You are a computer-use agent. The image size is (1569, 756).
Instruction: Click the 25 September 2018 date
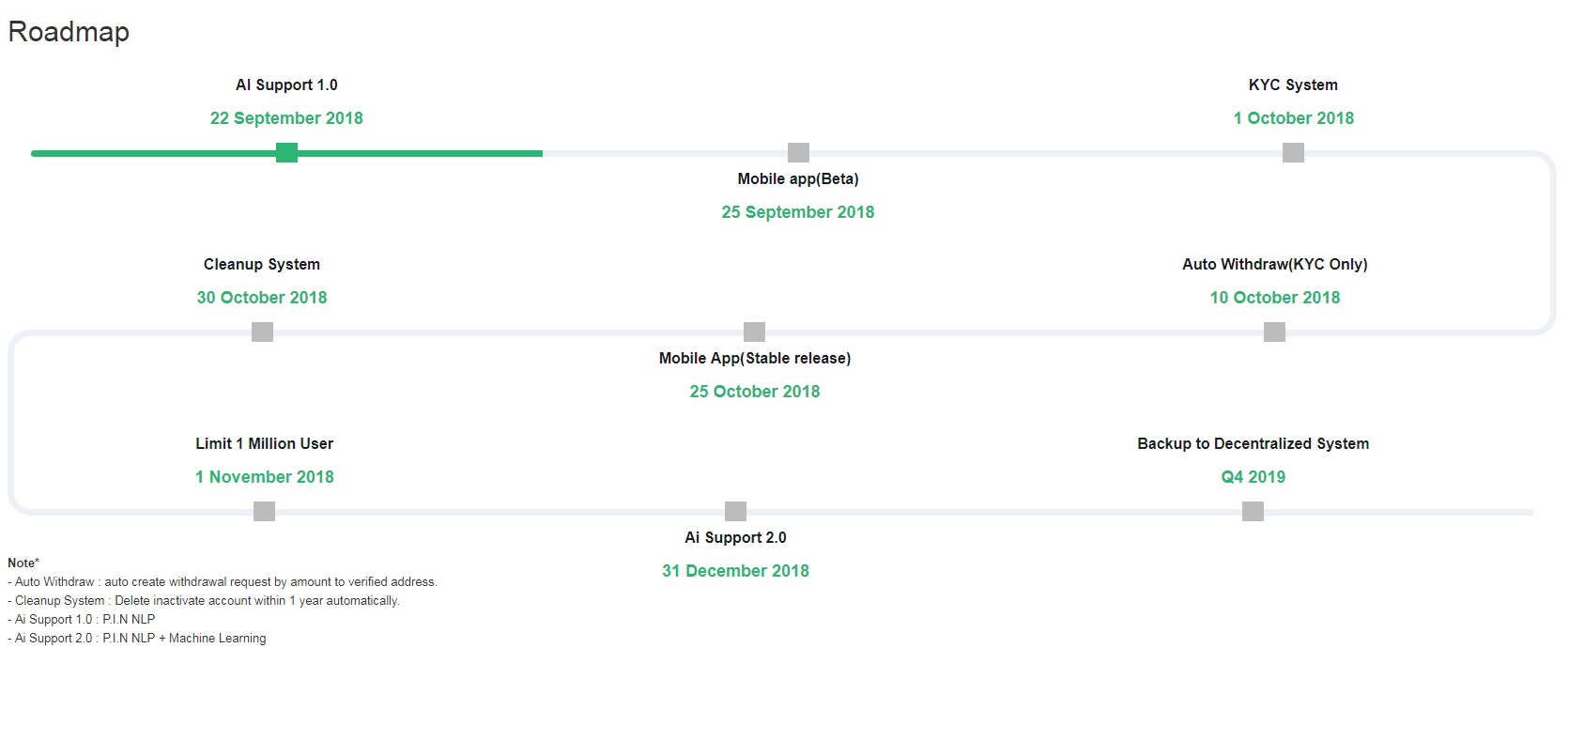tap(798, 212)
